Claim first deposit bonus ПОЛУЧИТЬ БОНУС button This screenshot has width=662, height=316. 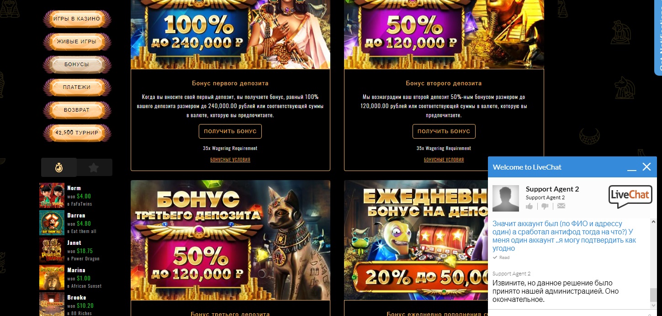click(x=230, y=131)
